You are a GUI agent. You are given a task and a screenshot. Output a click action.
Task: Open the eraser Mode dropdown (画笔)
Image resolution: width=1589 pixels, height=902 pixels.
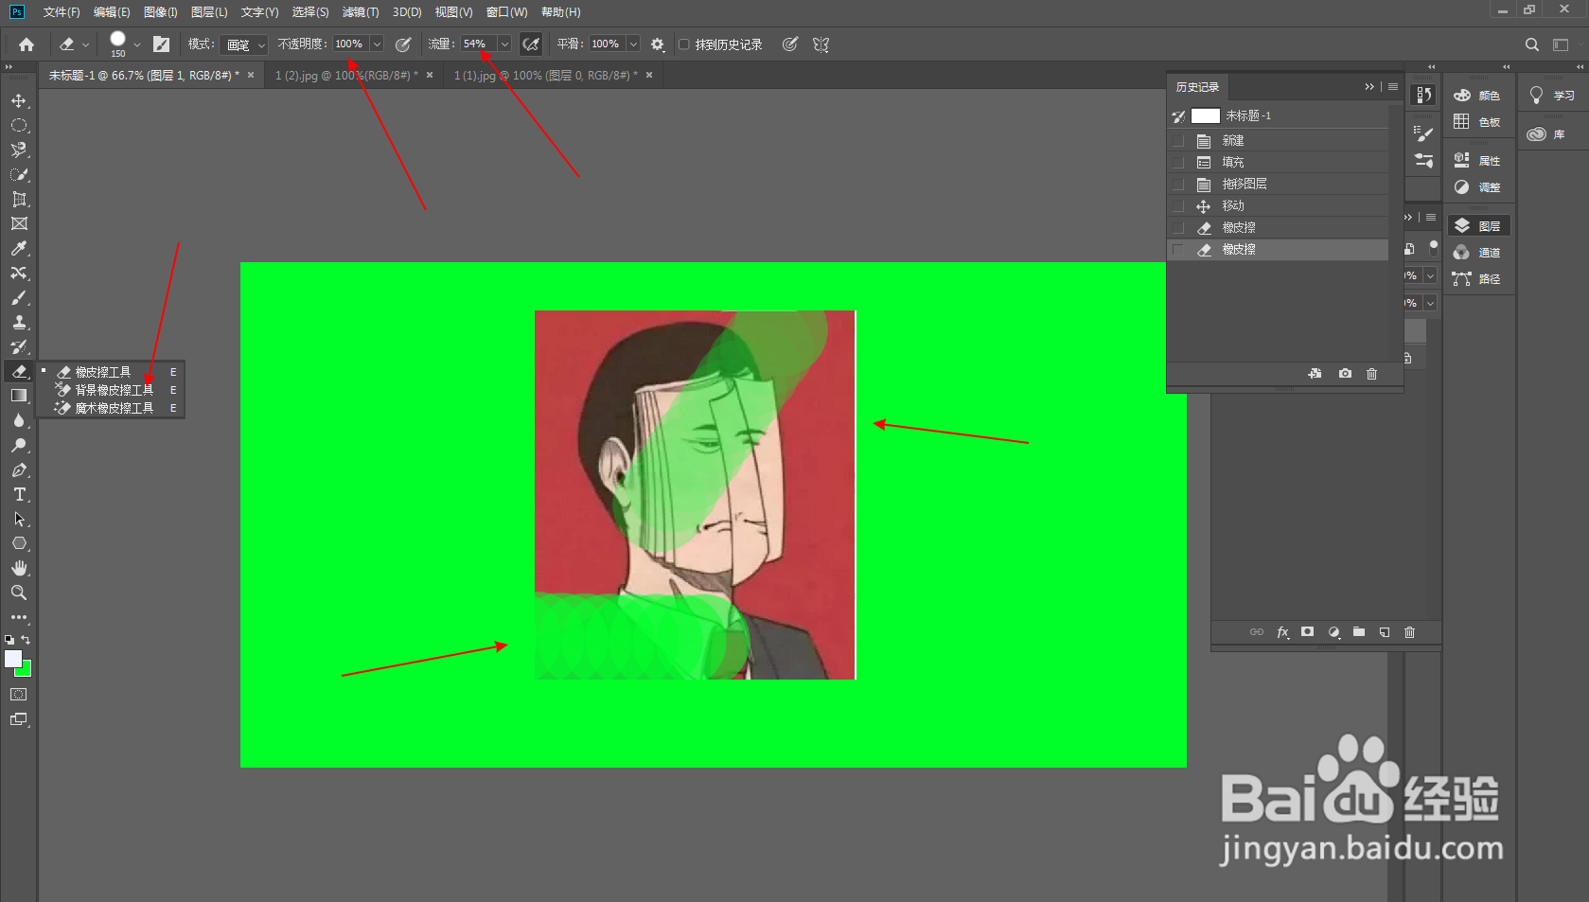(245, 44)
